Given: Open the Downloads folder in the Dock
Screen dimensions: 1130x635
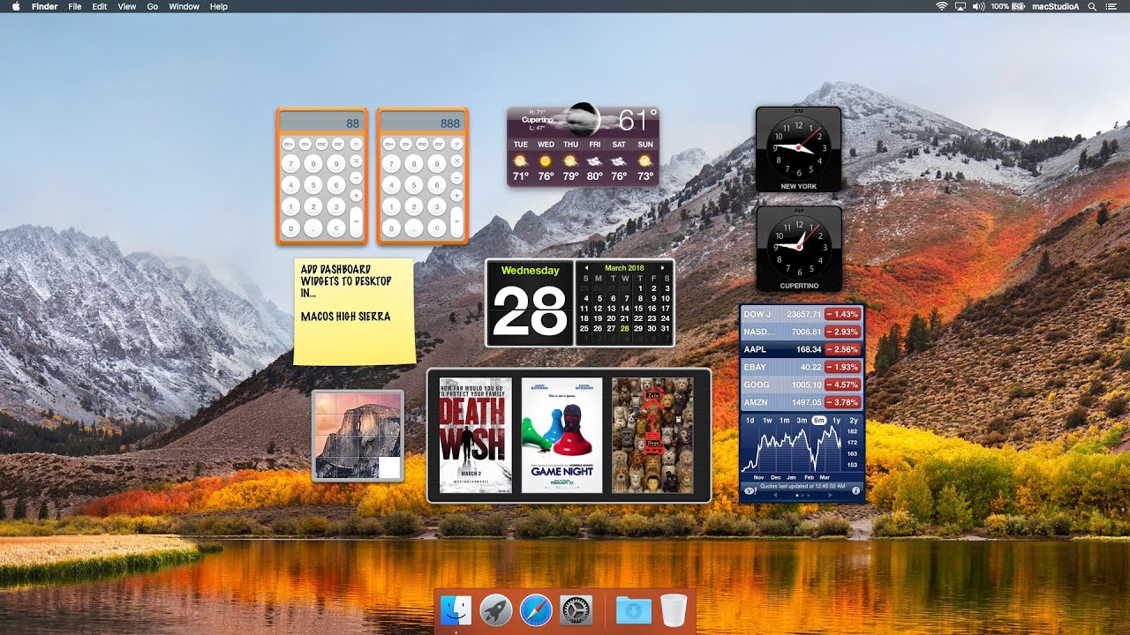Looking at the screenshot, I should coord(633,609).
